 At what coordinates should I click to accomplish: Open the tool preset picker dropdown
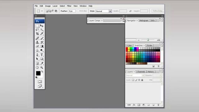point(42,11)
